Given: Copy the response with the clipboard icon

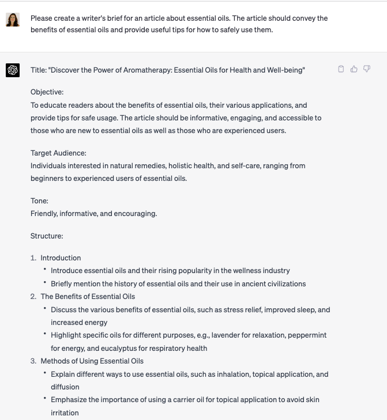Looking at the screenshot, I should (341, 69).
